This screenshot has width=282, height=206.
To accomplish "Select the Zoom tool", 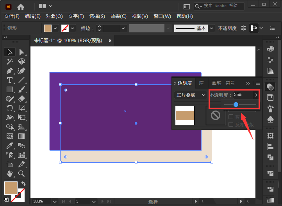I will (21, 174).
